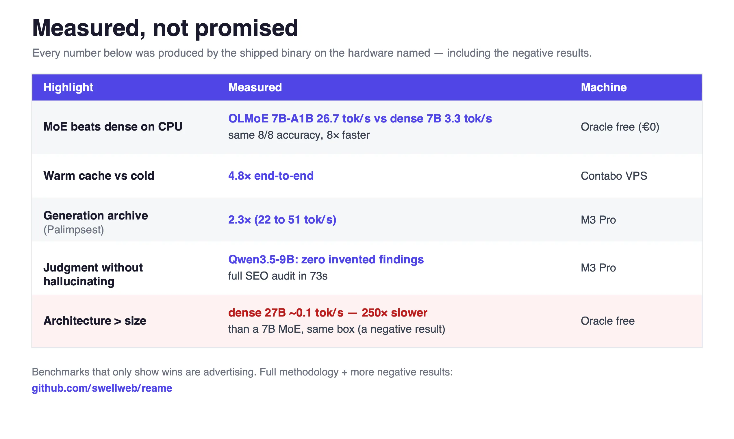Click the 'Oracle free (€0)' machine cell
This screenshot has width=734, height=439.
(620, 127)
